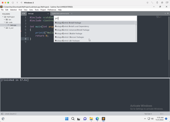The image size is (170, 122).
Task: Click the VM back triangle icon
Action: coord(21,3)
